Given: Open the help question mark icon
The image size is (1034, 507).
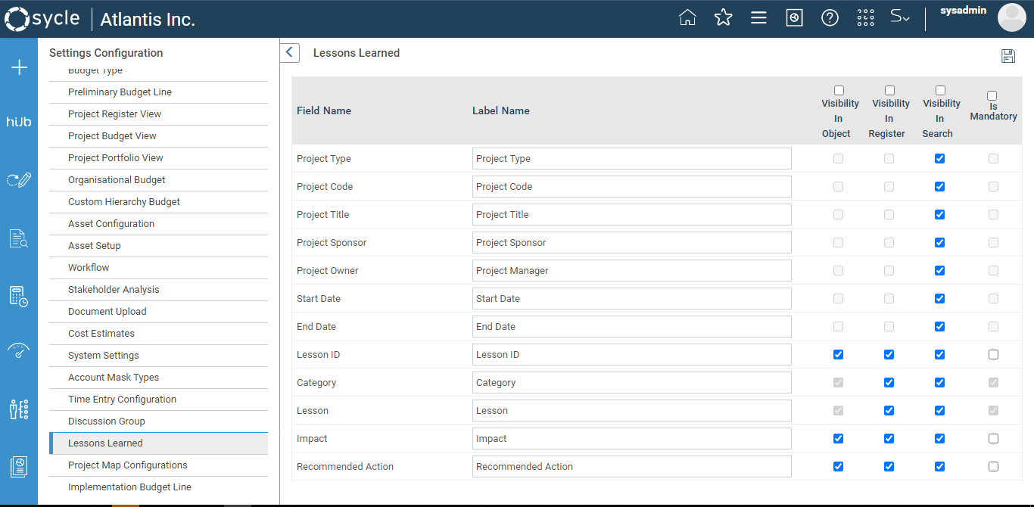Looking at the screenshot, I should (830, 17).
